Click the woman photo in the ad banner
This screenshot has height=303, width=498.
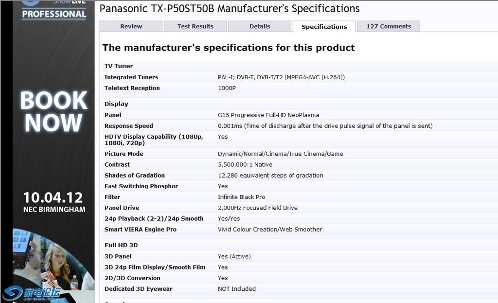(x=59, y=265)
